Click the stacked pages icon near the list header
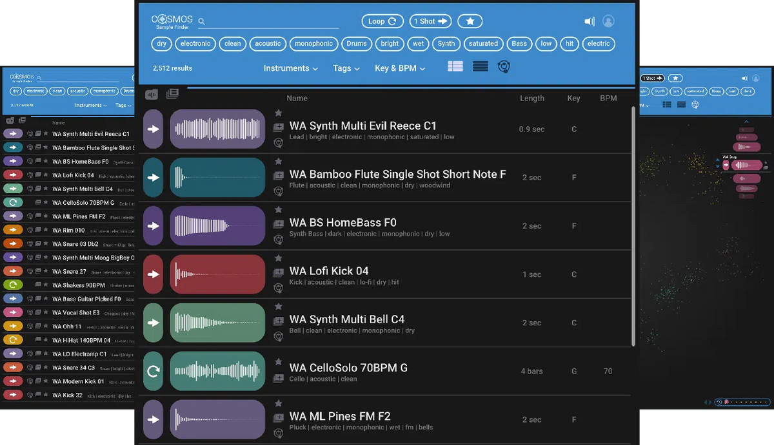This screenshot has height=445, width=774. pos(172,94)
